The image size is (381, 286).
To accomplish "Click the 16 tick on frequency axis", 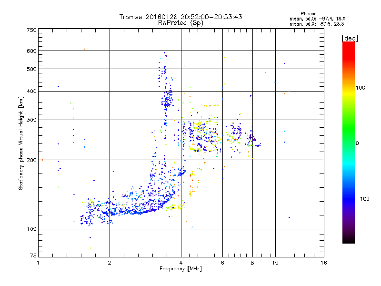I will tap(323, 263).
